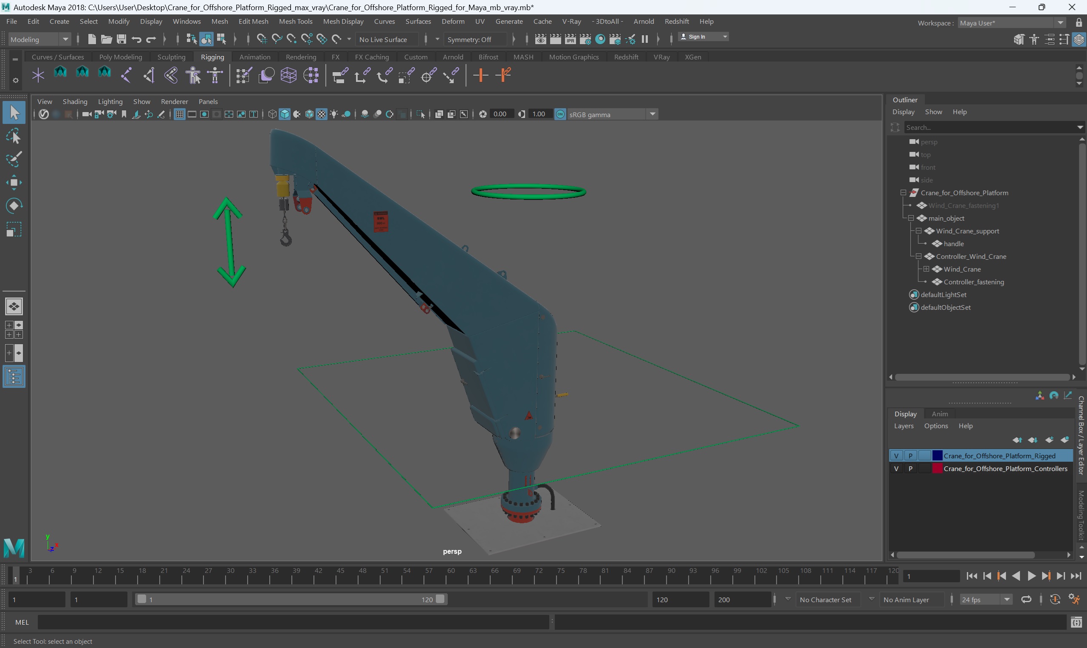Click the range slider bar handle at 120
Screen dimensions: 1087x648
(x=440, y=599)
